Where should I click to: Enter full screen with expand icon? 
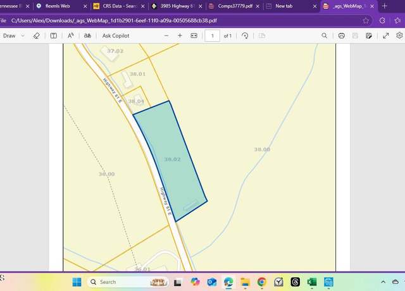[x=385, y=36]
